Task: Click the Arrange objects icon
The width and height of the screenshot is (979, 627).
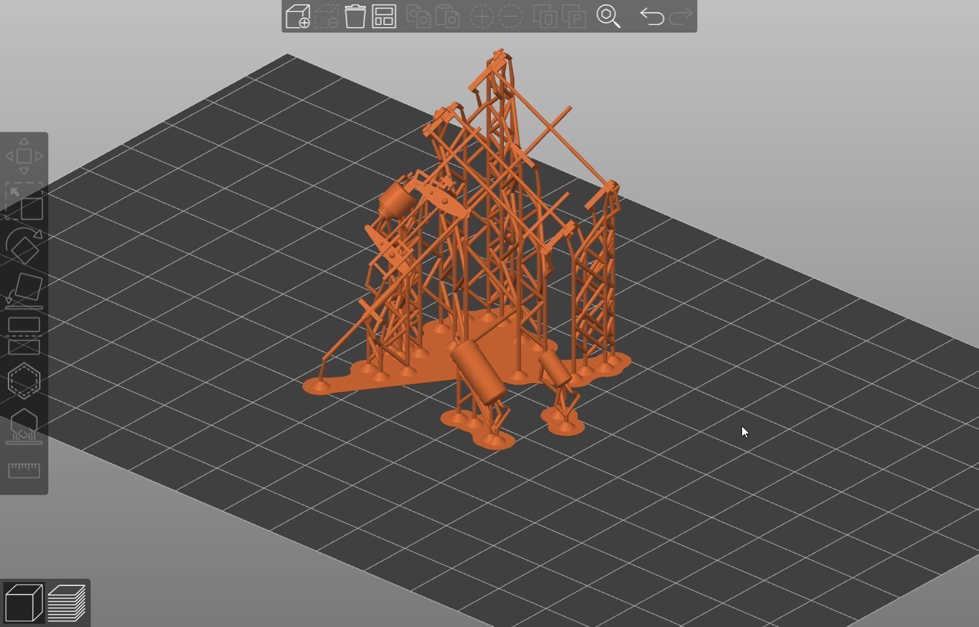Action: tap(384, 16)
